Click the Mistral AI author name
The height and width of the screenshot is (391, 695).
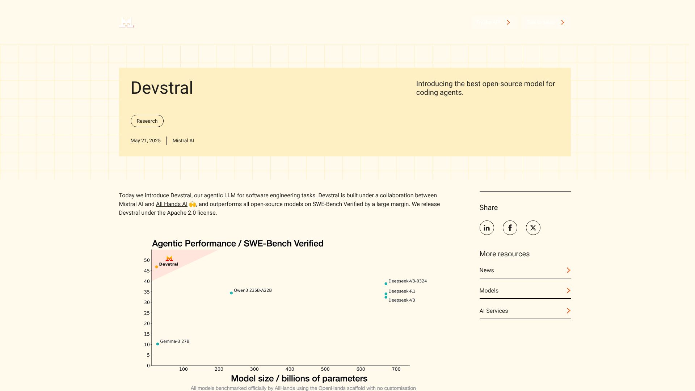click(183, 141)
